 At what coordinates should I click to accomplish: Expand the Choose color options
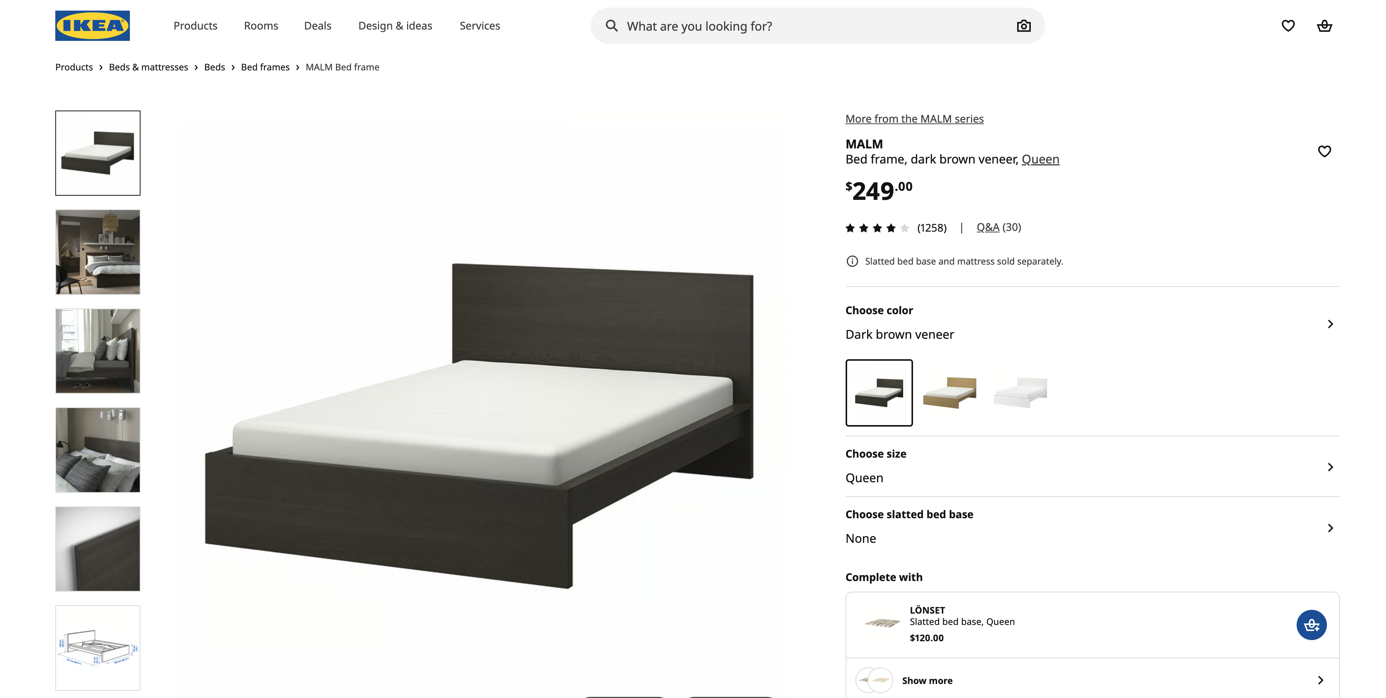point(1092,323)
